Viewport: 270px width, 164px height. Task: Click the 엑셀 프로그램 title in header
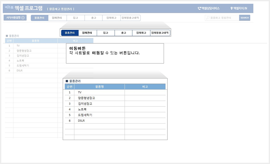tap(28, 8)
